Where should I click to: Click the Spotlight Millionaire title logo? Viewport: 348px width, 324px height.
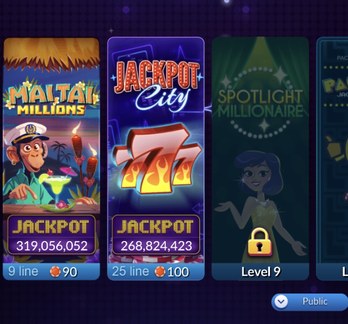point(260,103)
